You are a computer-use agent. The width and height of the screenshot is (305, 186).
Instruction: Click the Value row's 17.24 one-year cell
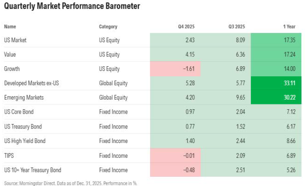tap(276, 54)
